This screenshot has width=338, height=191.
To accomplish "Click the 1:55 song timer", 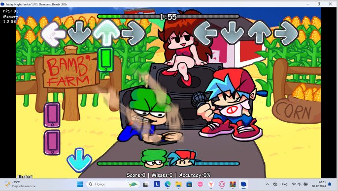I will click(168, 17).
